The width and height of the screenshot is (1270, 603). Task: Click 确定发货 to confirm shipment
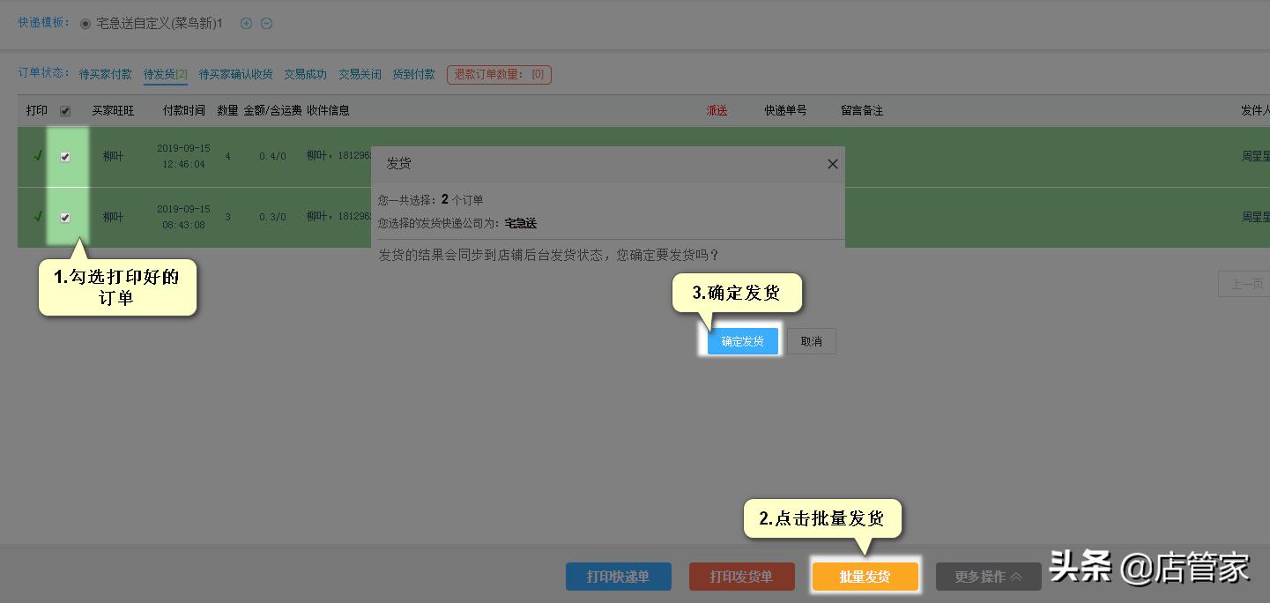pos(742,341)
